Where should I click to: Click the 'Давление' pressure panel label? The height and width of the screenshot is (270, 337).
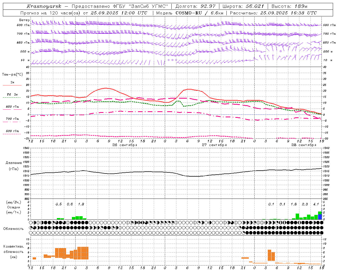pyautogui.click(x=14, y=163)
